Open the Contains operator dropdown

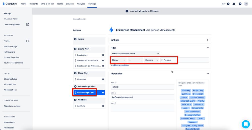pyautogui.click(x=152, y=60)
